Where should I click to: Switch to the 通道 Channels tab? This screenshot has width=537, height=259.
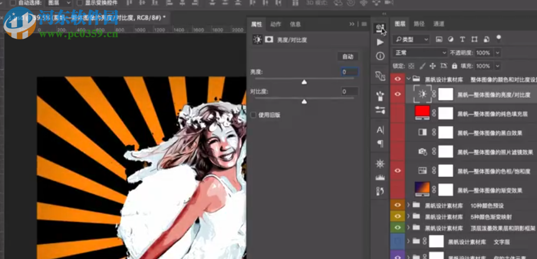point(439,24)
